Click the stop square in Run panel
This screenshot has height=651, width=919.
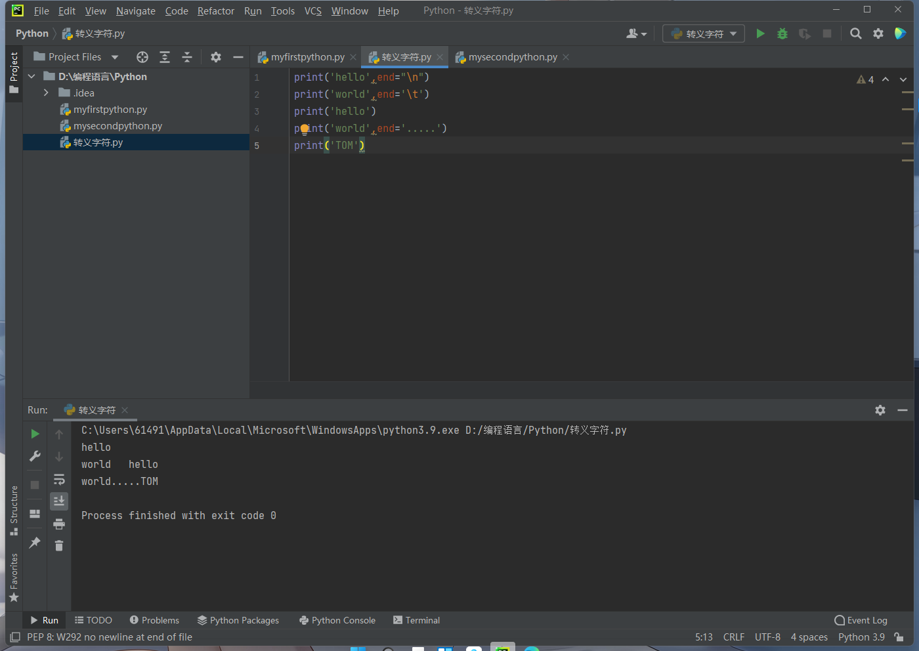coord(35,485)
